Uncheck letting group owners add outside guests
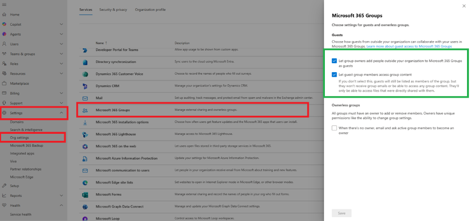The width and height of the screenshot is (470, 221). click(x=334, y=61)
